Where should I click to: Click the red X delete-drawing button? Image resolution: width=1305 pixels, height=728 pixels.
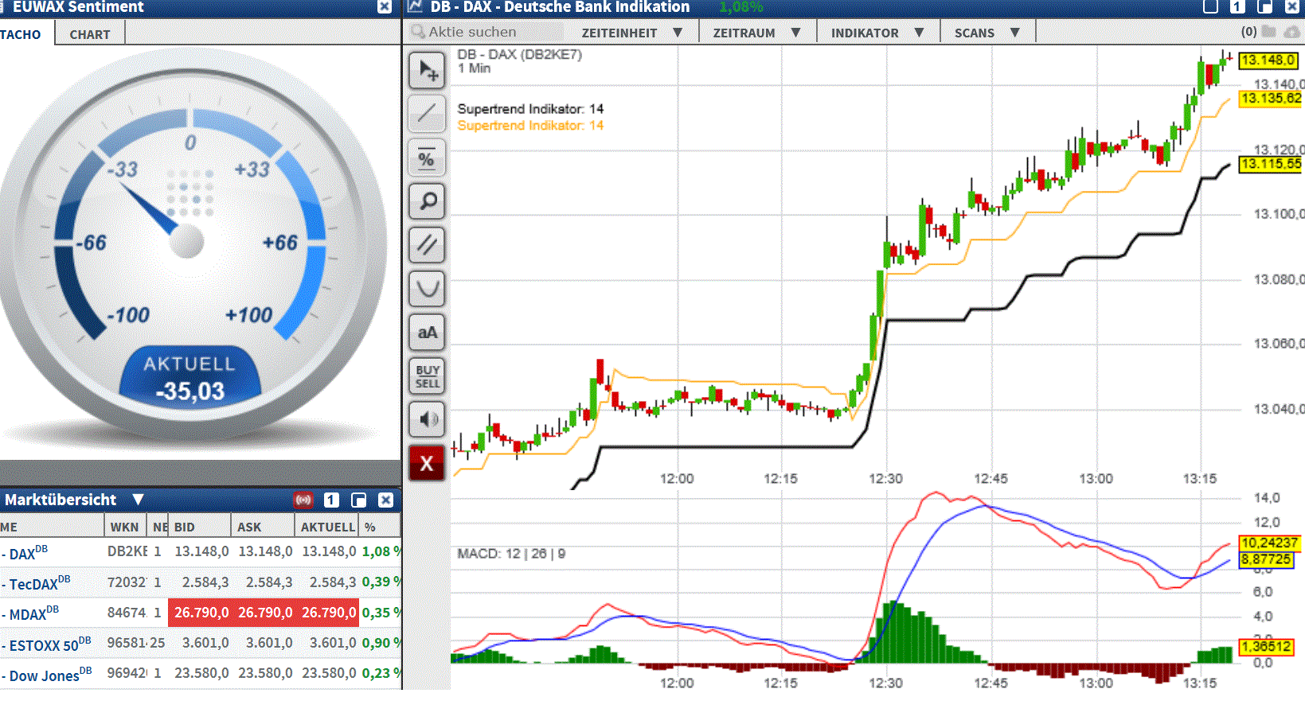(x=427, y=462)
